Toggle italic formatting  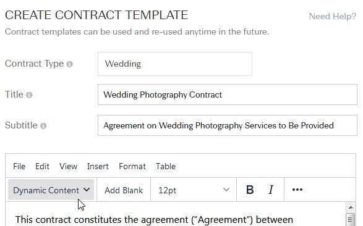[x=271, y=190]
